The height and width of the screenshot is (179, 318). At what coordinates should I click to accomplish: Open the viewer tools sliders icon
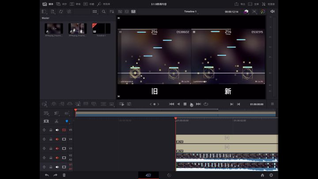click(129, 104)
